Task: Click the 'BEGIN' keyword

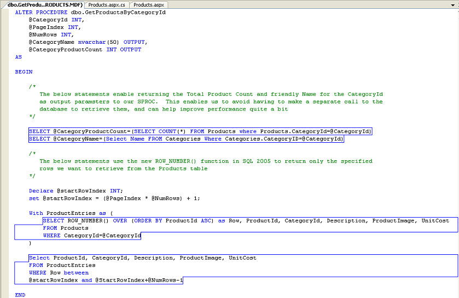Action: click(x=24, y=72)
